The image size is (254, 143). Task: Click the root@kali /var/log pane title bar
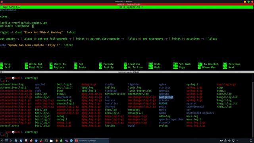[127, 72]
